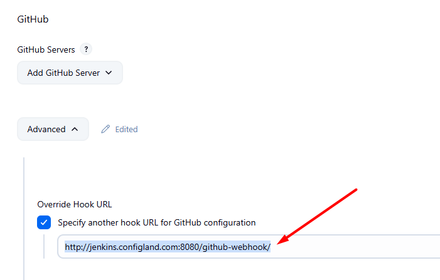Image resolution: width=440 pixels, height=280 pixels.
Task: Click the GitHub Servers help question mark
Action: pos(87,49)
